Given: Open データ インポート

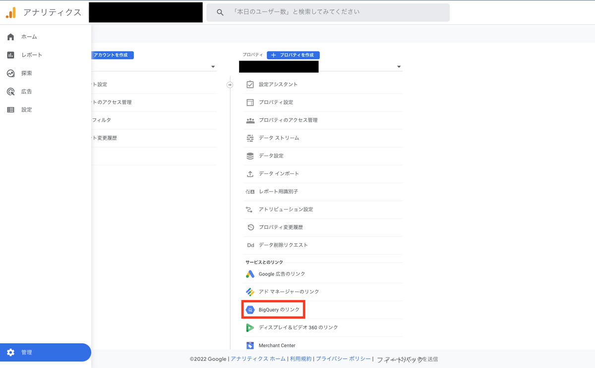Looking at the screenshot, I should point(279,174).
